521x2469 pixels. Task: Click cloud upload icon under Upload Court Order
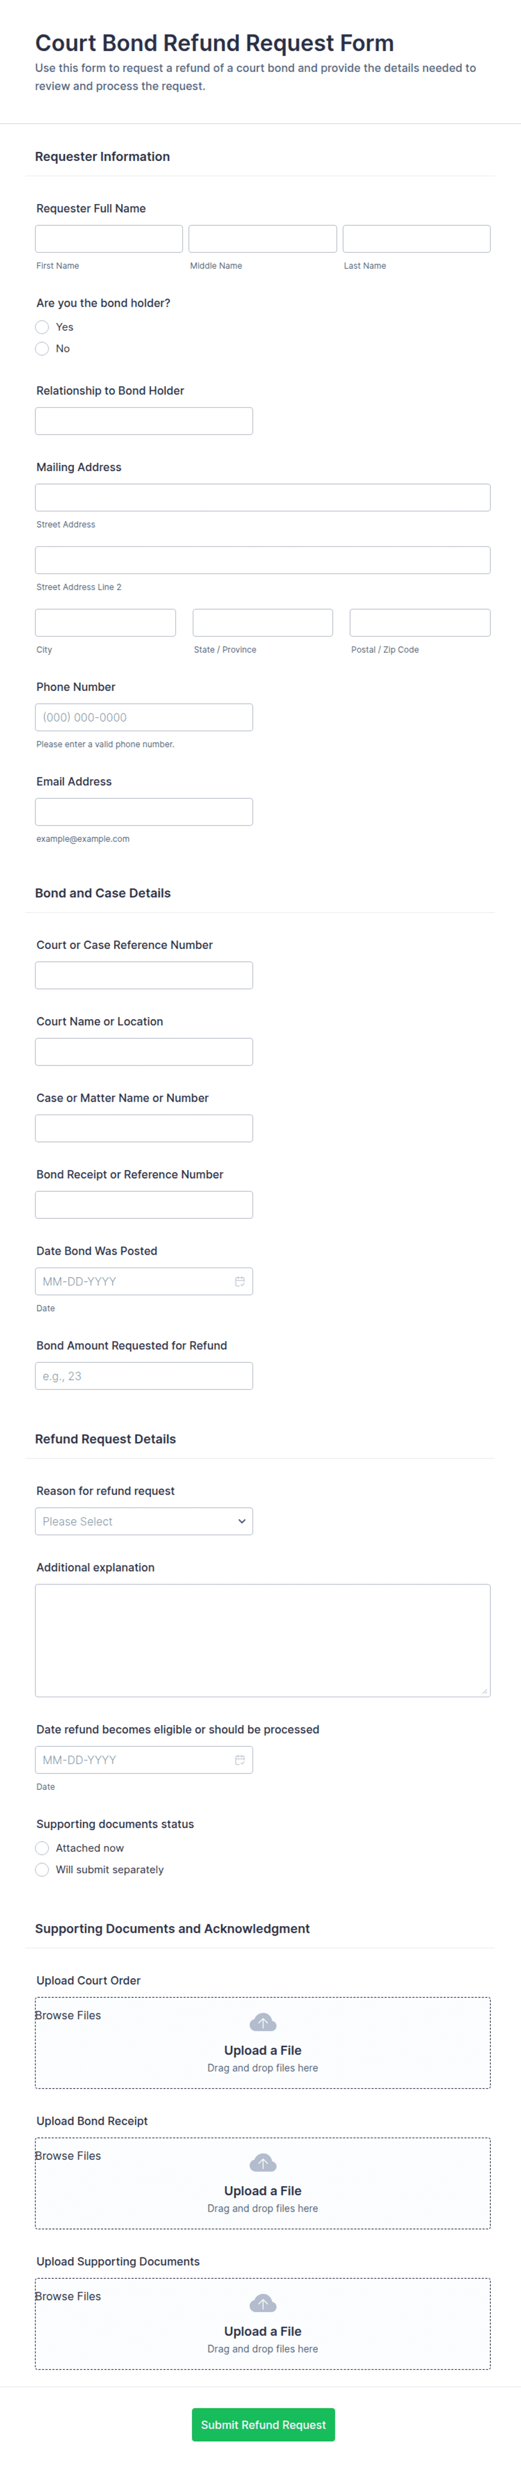tap(262, 2023)
